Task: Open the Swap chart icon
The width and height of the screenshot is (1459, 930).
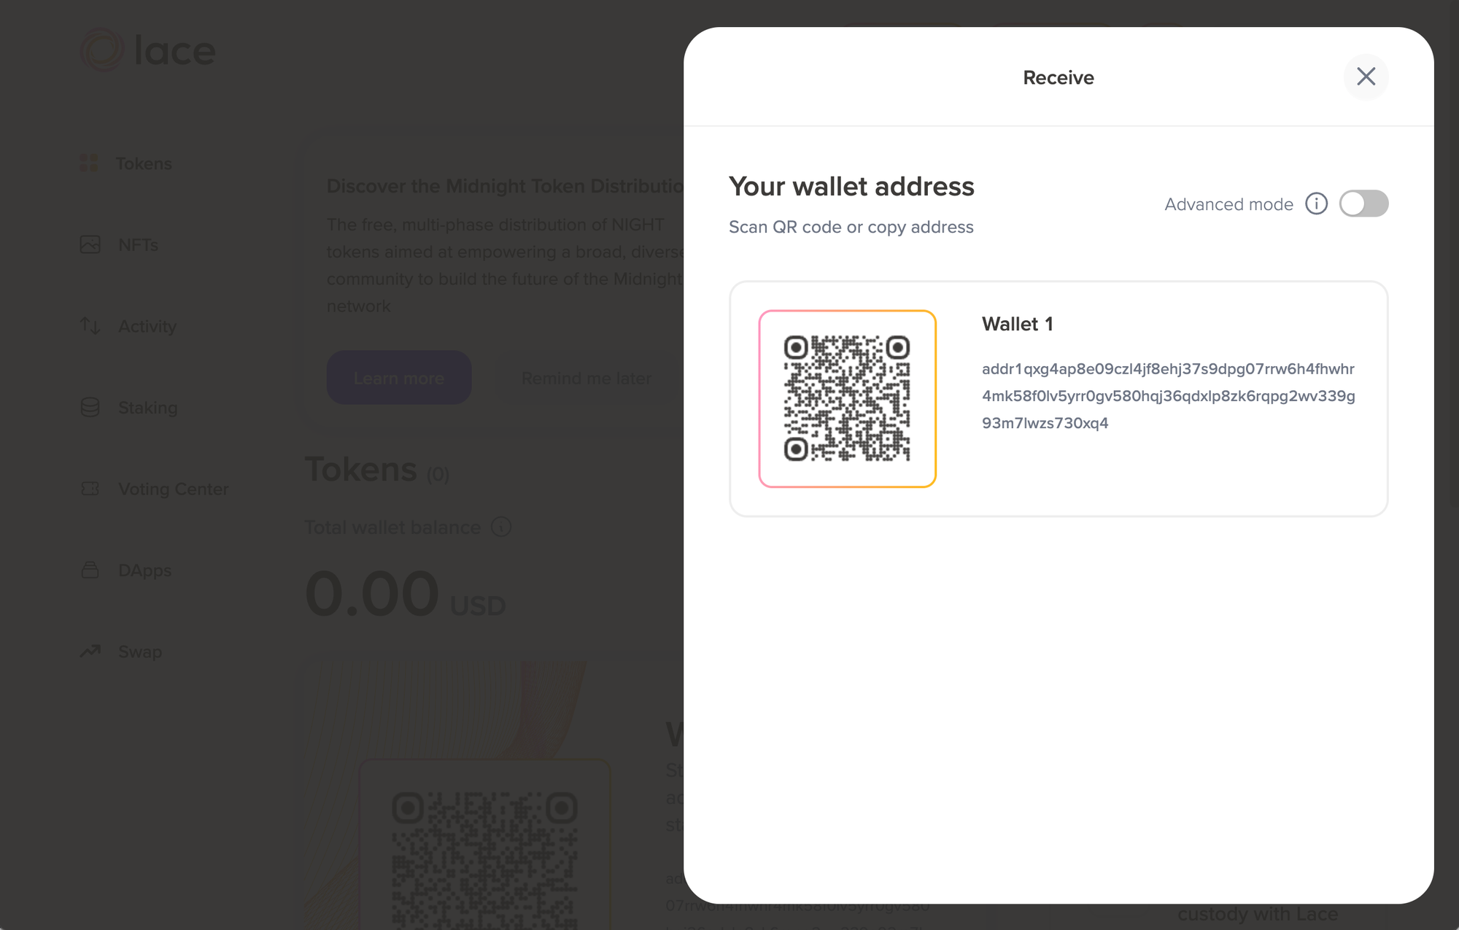Action: tap(90, 651)
